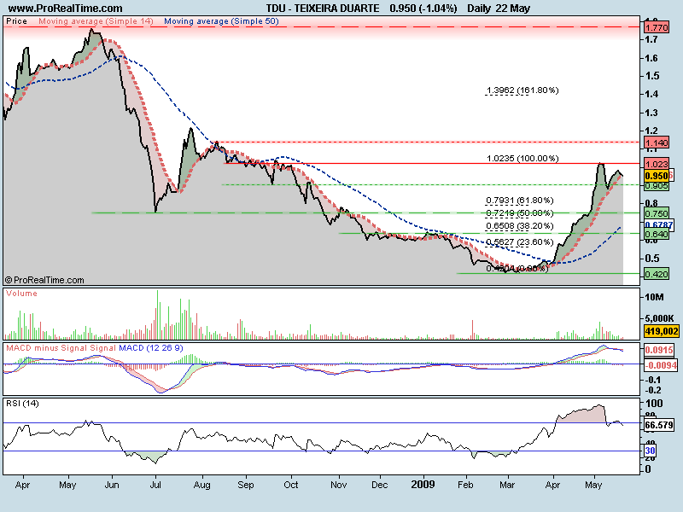The width and height of the screenshot is (683, 512).
Task: Click the Aug month label on time axis
Action: pyautogui.click(x=202, y=485)
